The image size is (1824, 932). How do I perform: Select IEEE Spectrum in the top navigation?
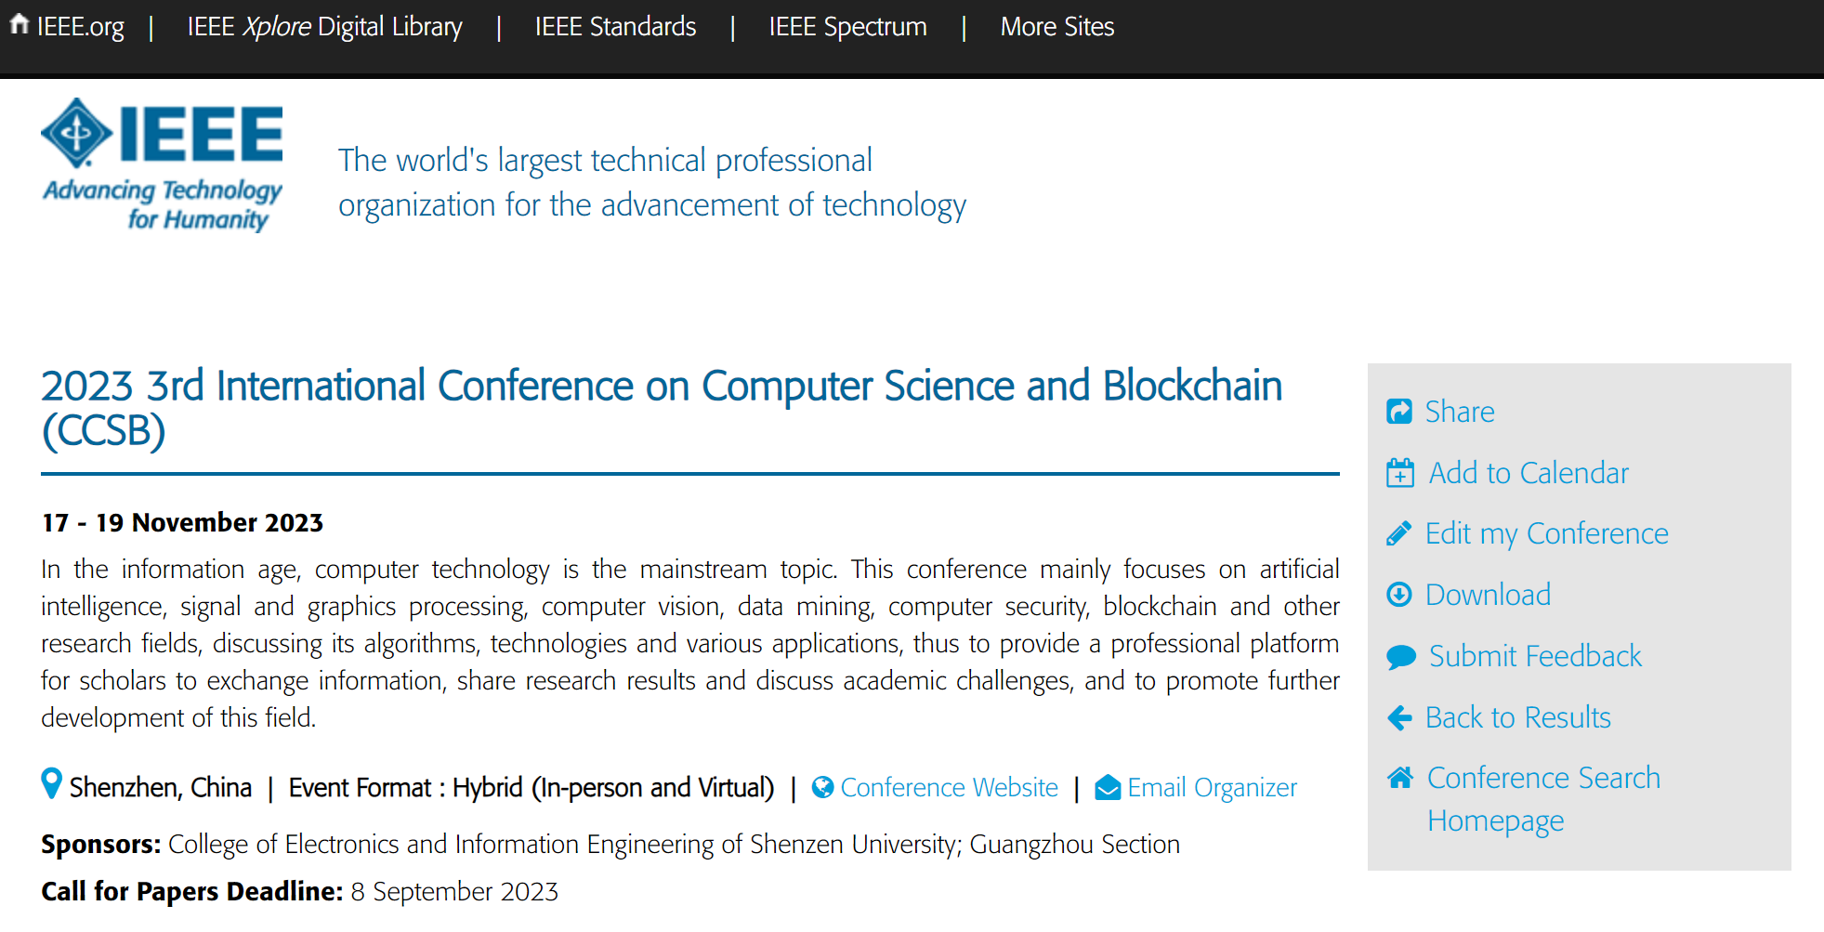[x=846, y=26]
